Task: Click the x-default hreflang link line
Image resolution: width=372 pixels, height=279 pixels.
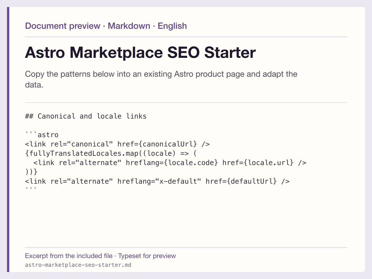Action: (x=157, y=181)
